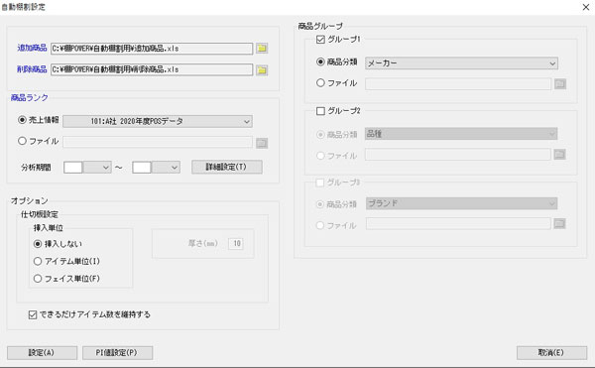Select 挿入しない radio button
The image size is (595, 368).
click(38, 244)
